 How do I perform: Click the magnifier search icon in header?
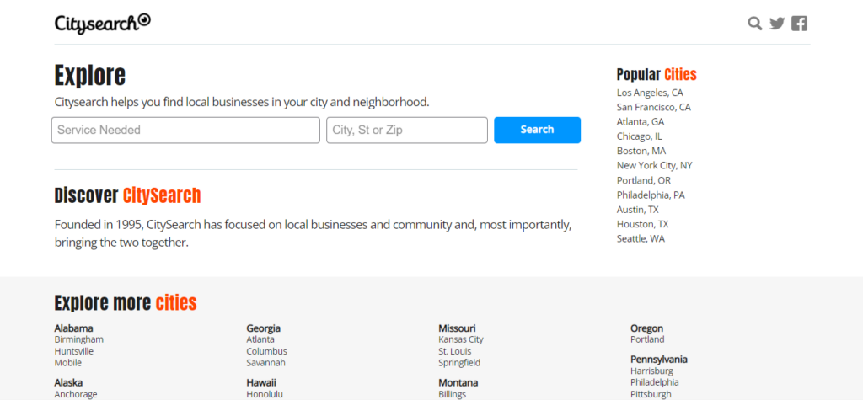[x=755, y=23]
